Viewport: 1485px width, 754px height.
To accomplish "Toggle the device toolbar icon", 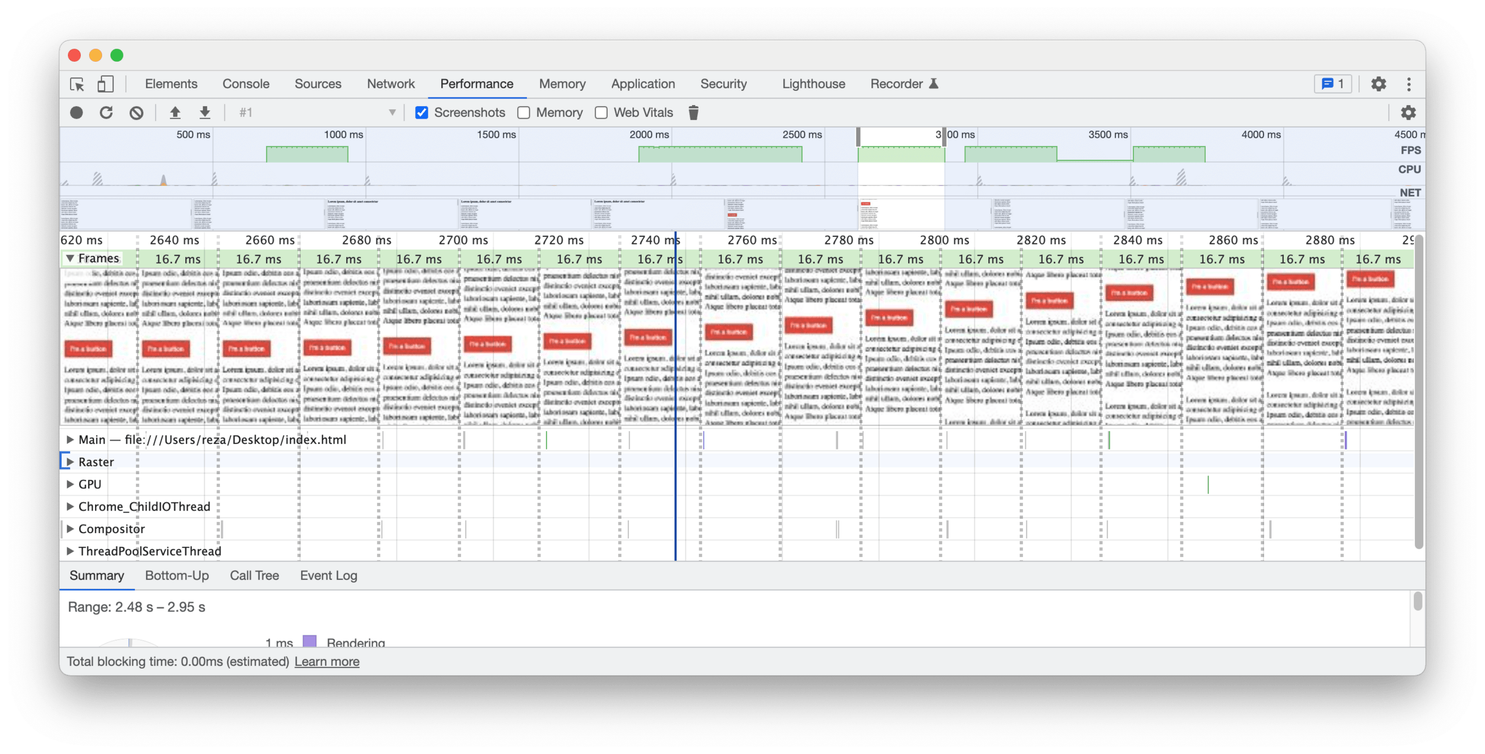I will pos(105,84).
